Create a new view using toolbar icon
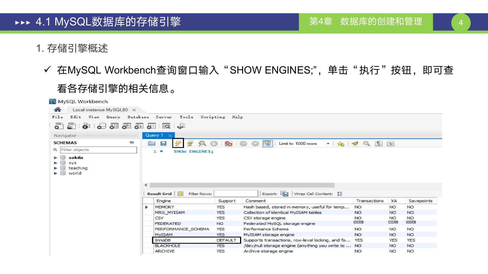488x274 pixels. [x=127, y=126]
